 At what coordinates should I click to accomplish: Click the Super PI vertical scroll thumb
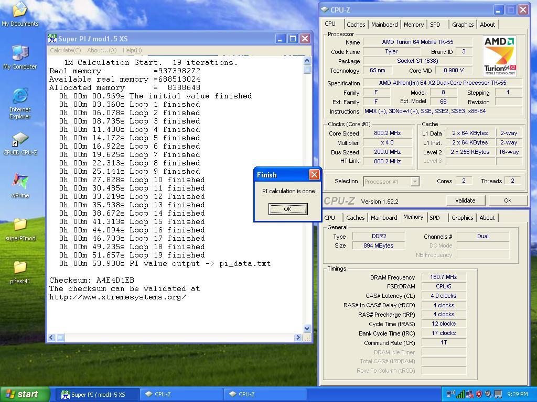point(307,69)
